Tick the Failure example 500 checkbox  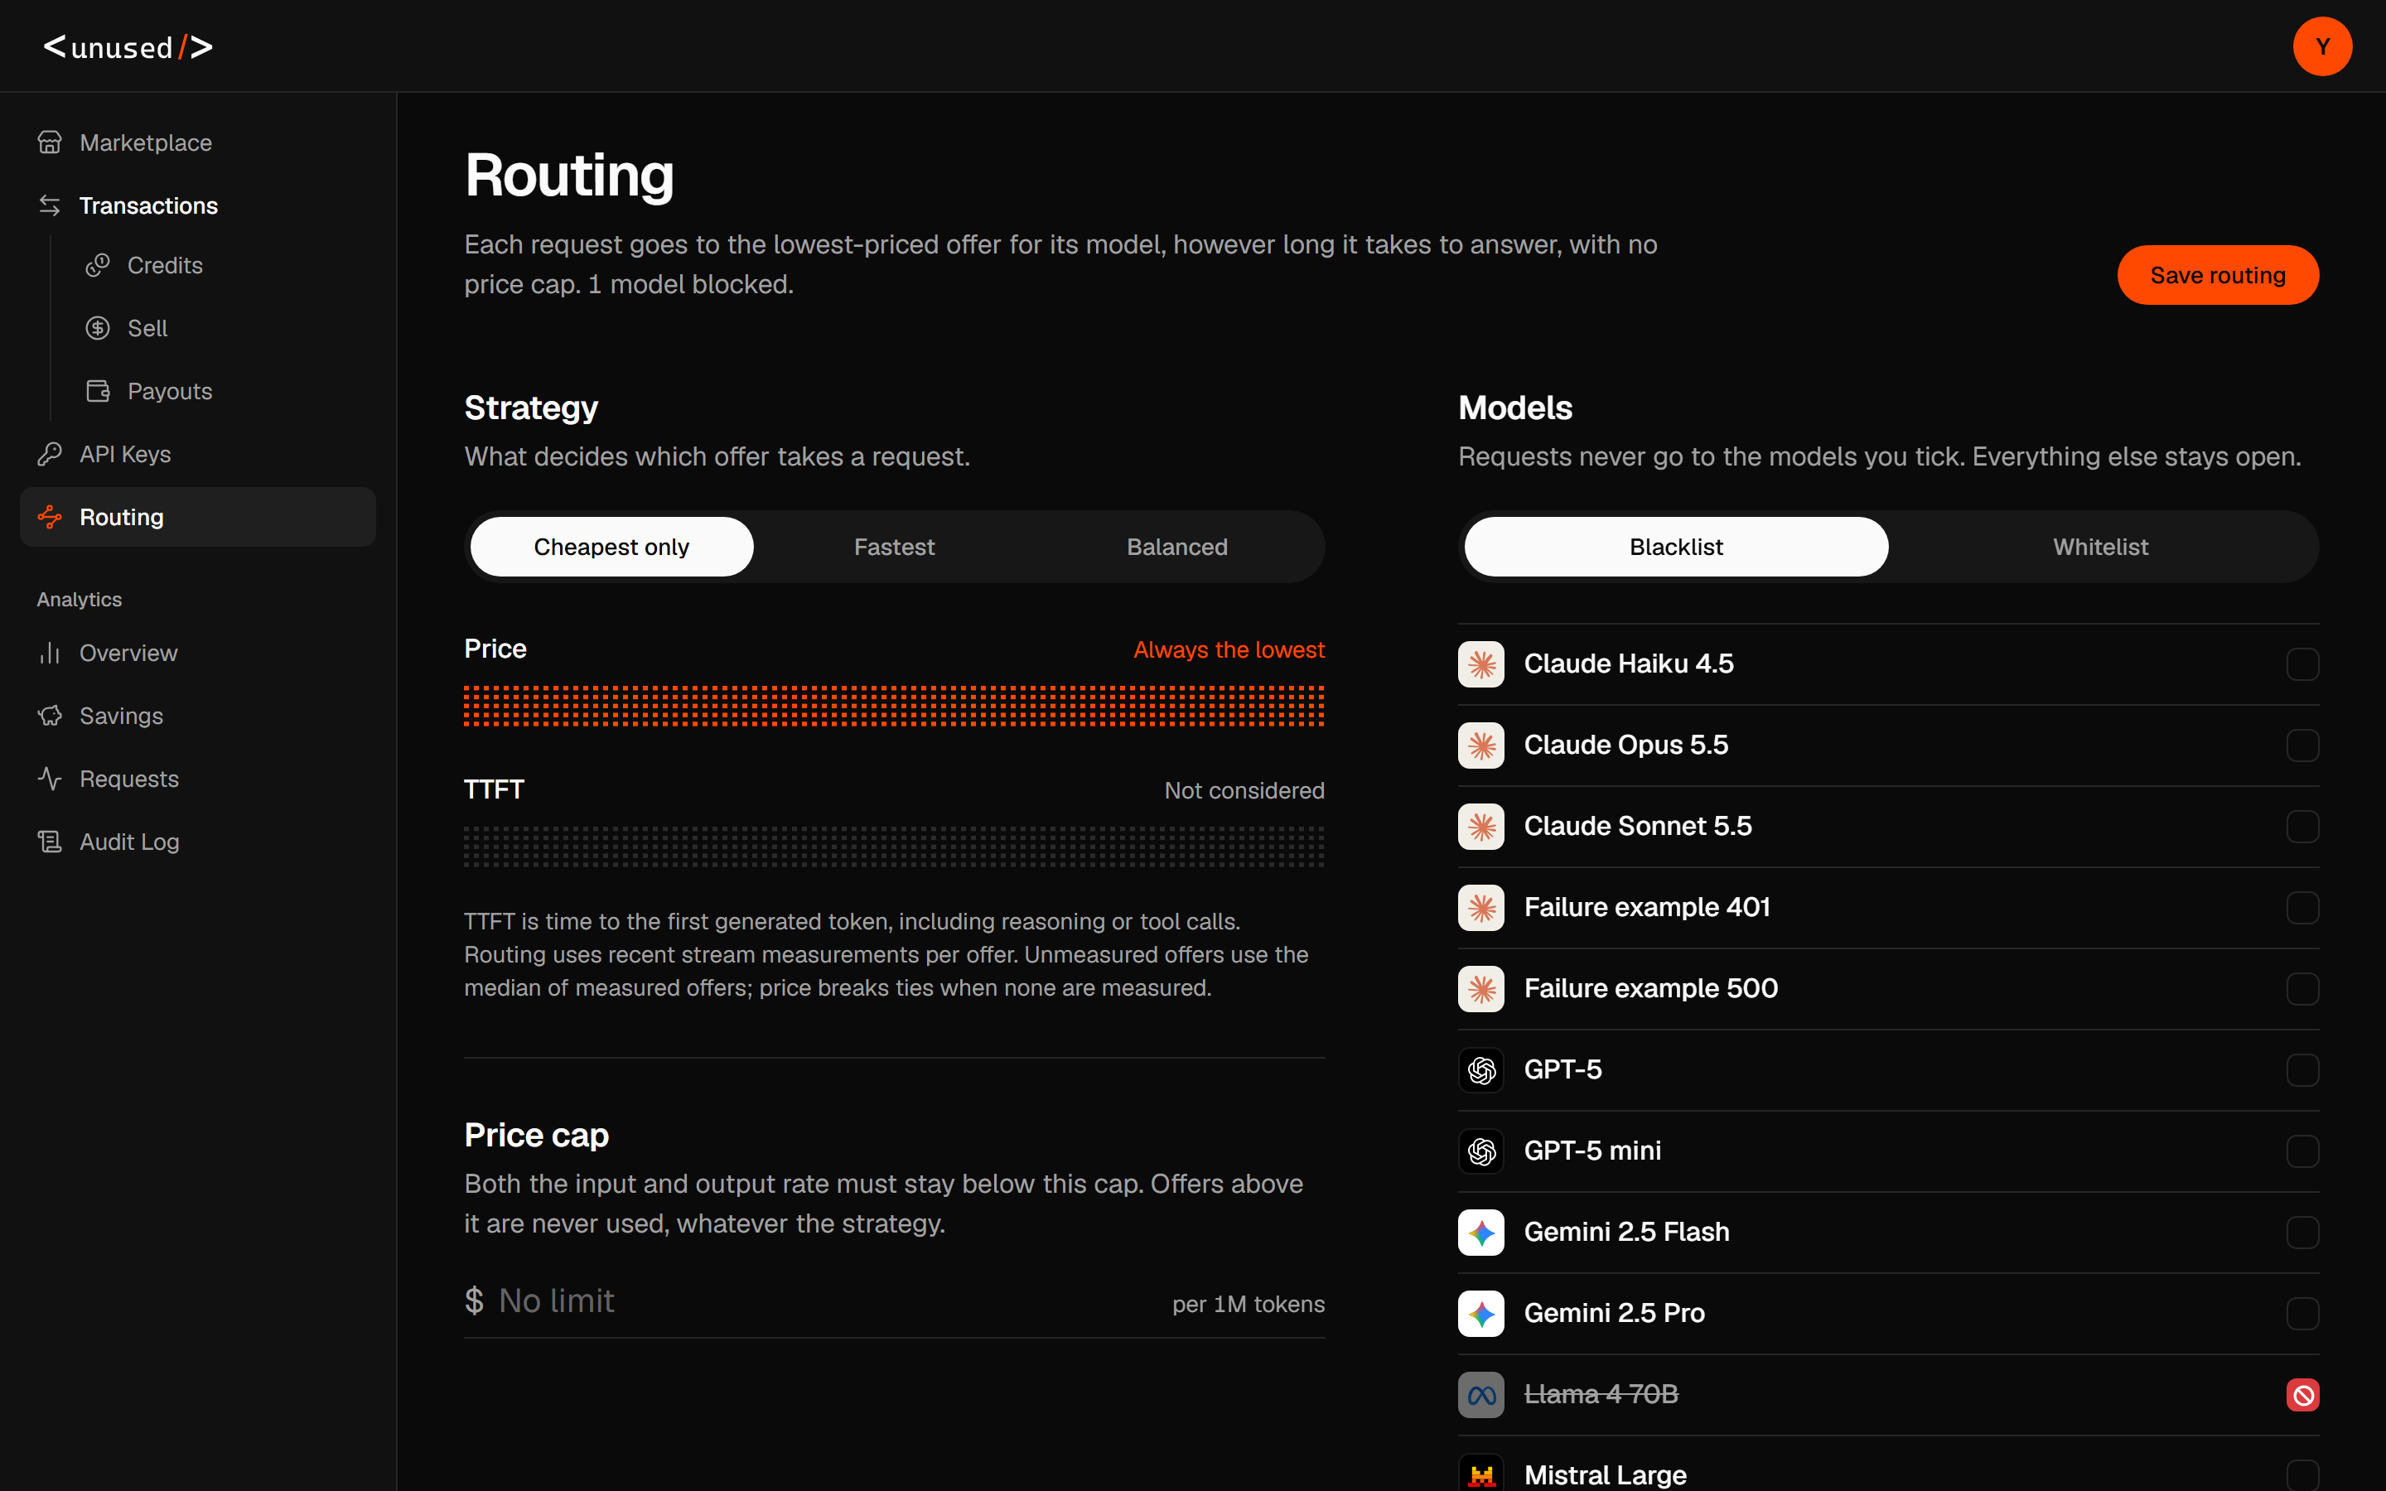[x=2302, y=989]
